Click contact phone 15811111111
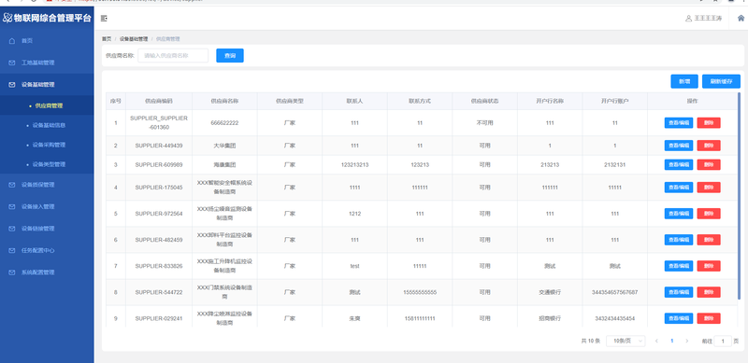 (420, 318)
